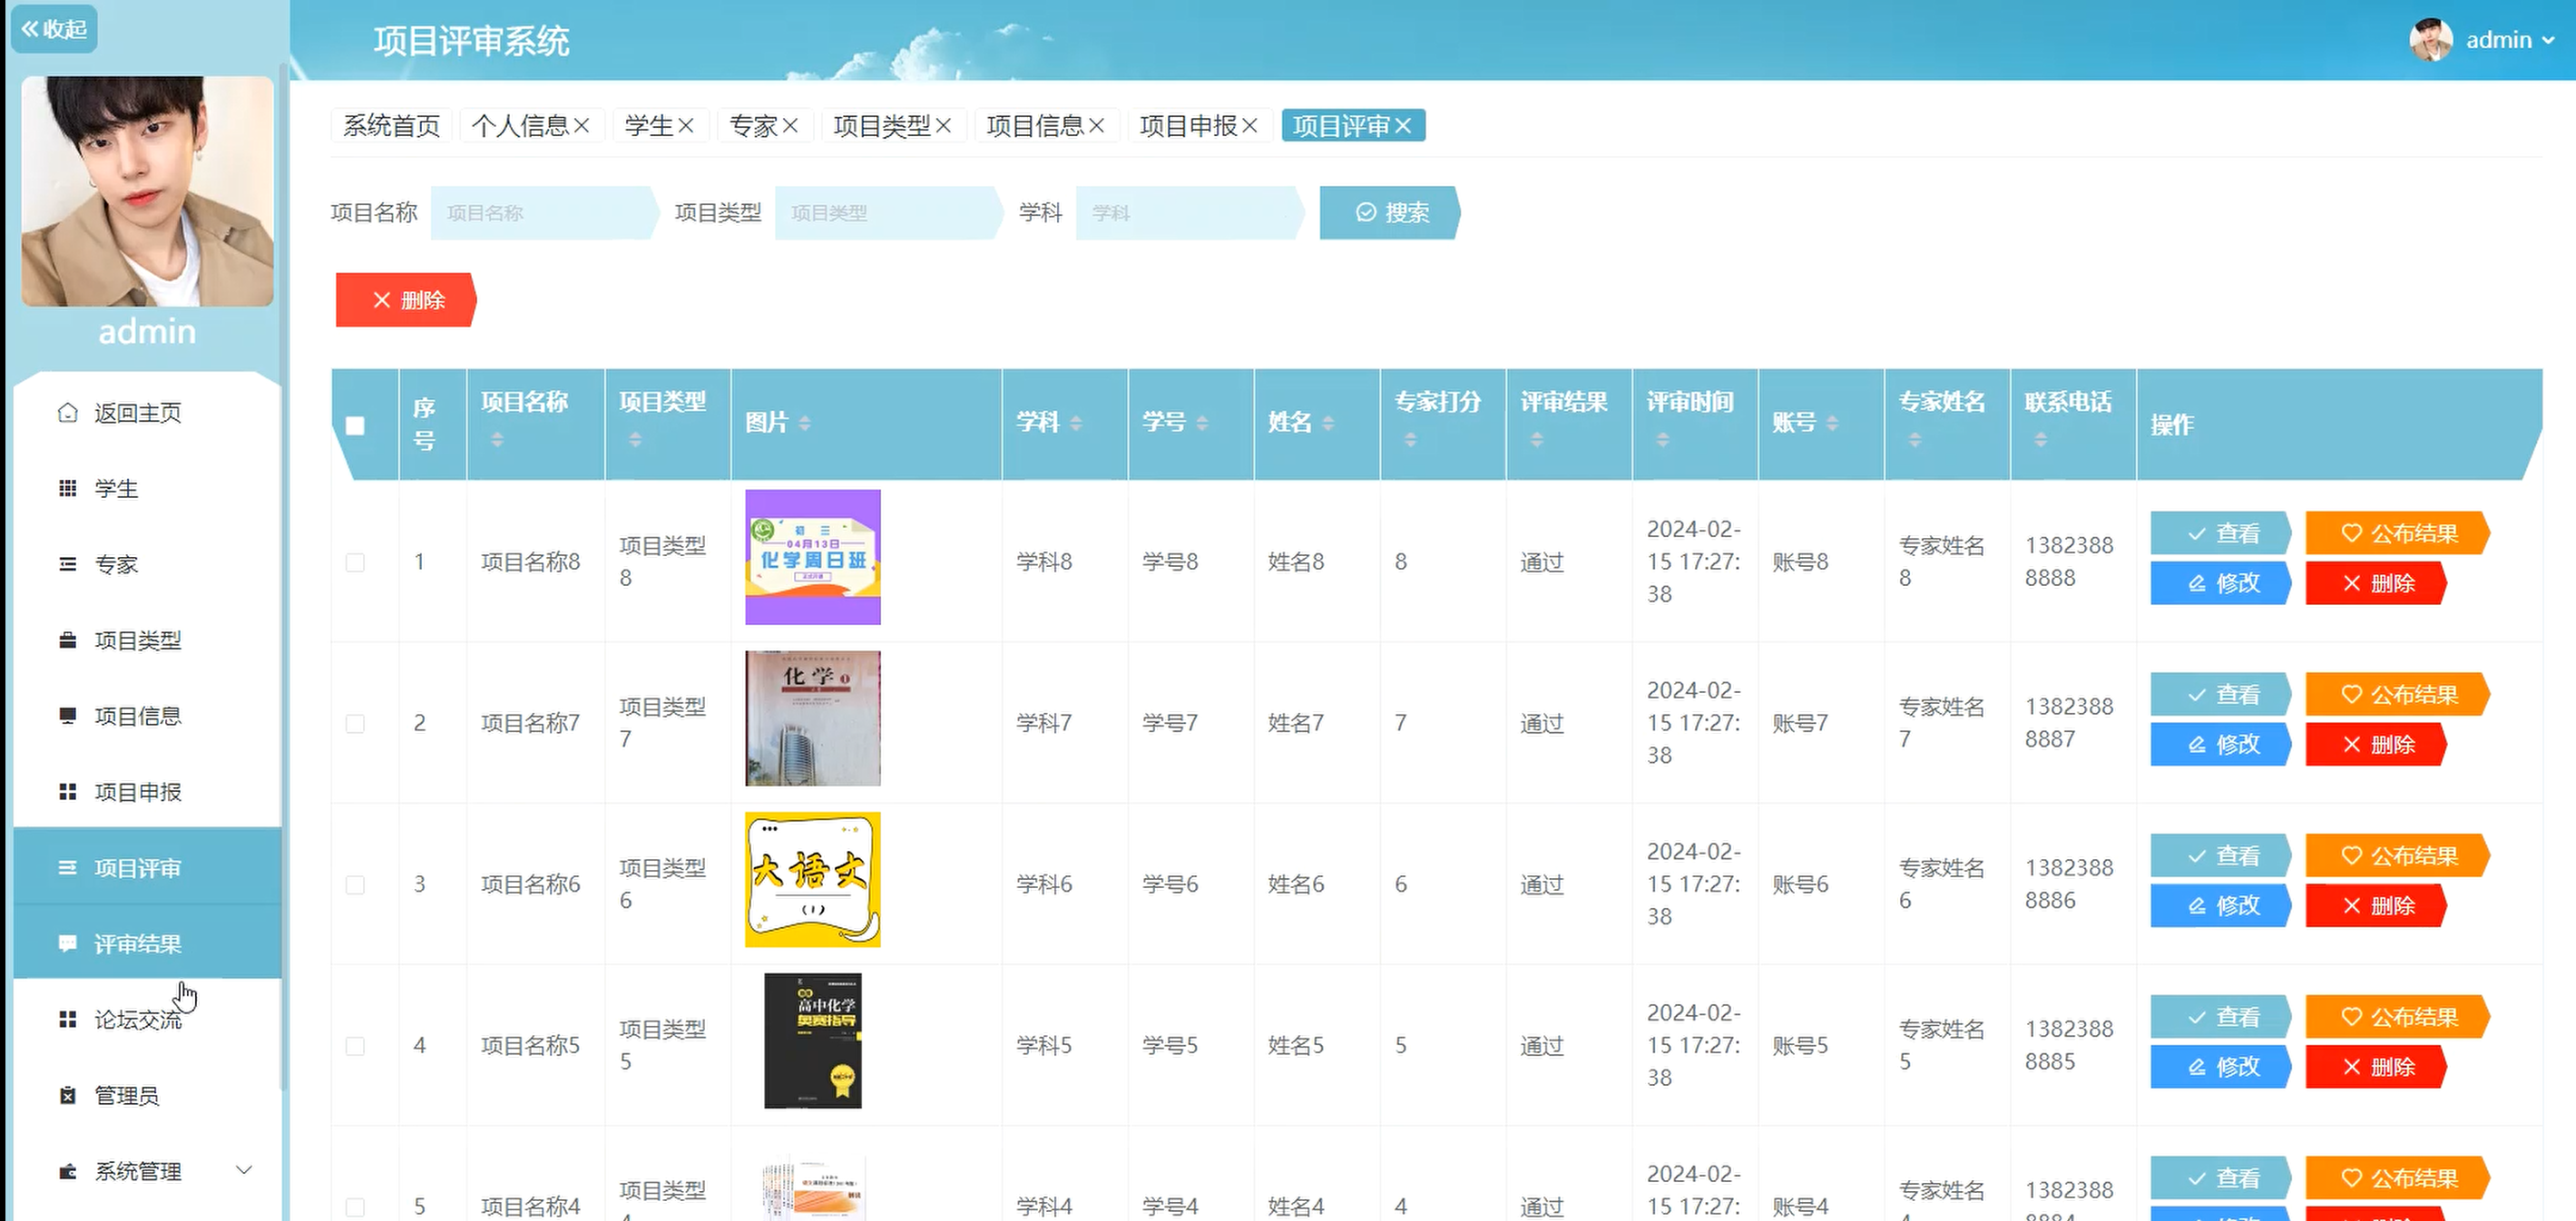This screenshot has height=1221, width=2576.
Task: Check the row for 项目名称7
Action: click(355, 723)
